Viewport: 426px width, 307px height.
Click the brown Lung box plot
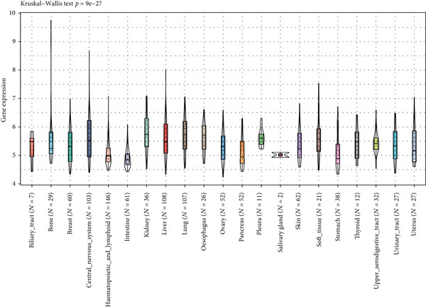185,135
